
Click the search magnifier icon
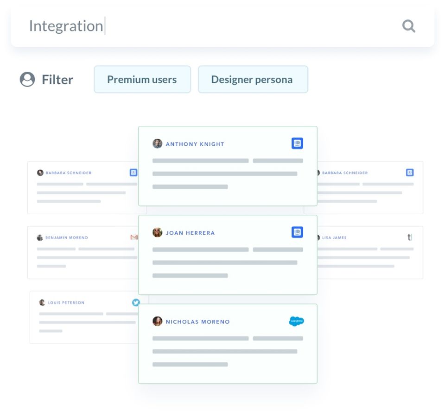408,26
